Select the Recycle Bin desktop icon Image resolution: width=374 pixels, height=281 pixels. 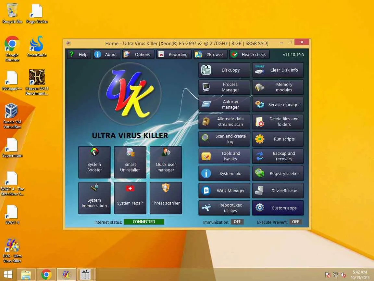point(12,13)
